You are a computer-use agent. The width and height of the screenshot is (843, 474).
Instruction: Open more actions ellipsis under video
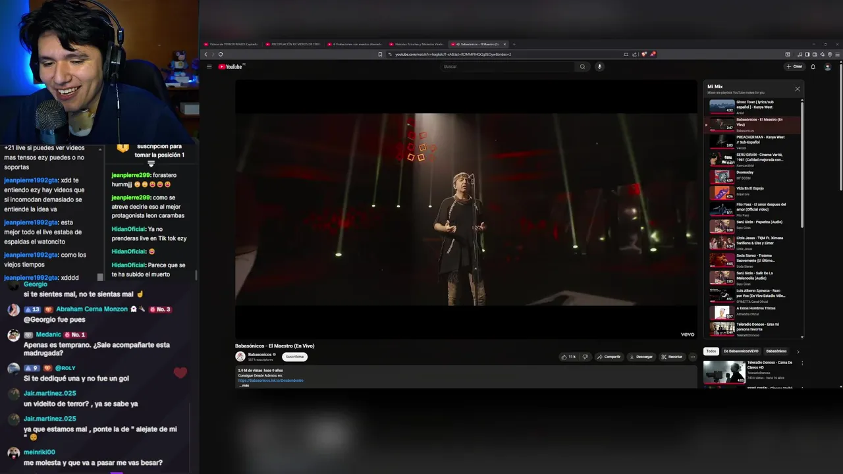692,357
